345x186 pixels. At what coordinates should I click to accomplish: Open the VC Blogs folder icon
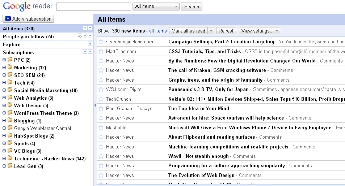[x=10, y=150]
